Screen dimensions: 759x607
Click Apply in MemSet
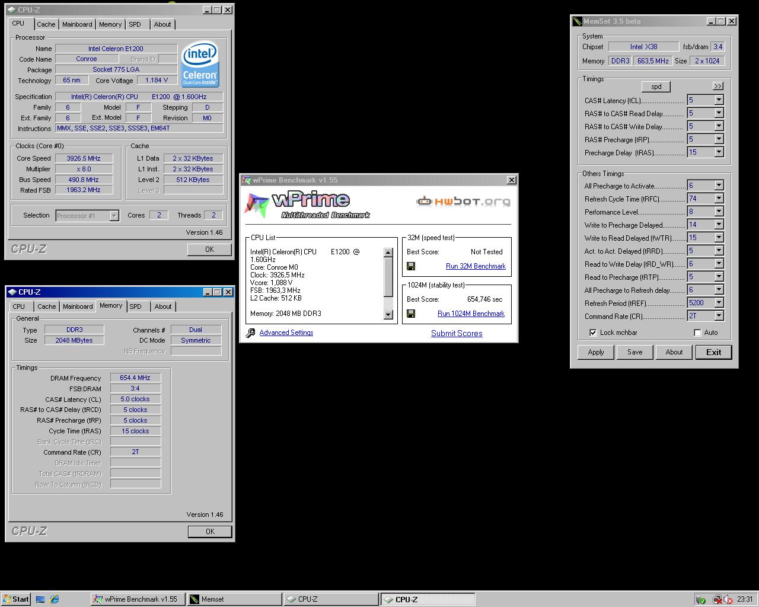click(596, 352)
